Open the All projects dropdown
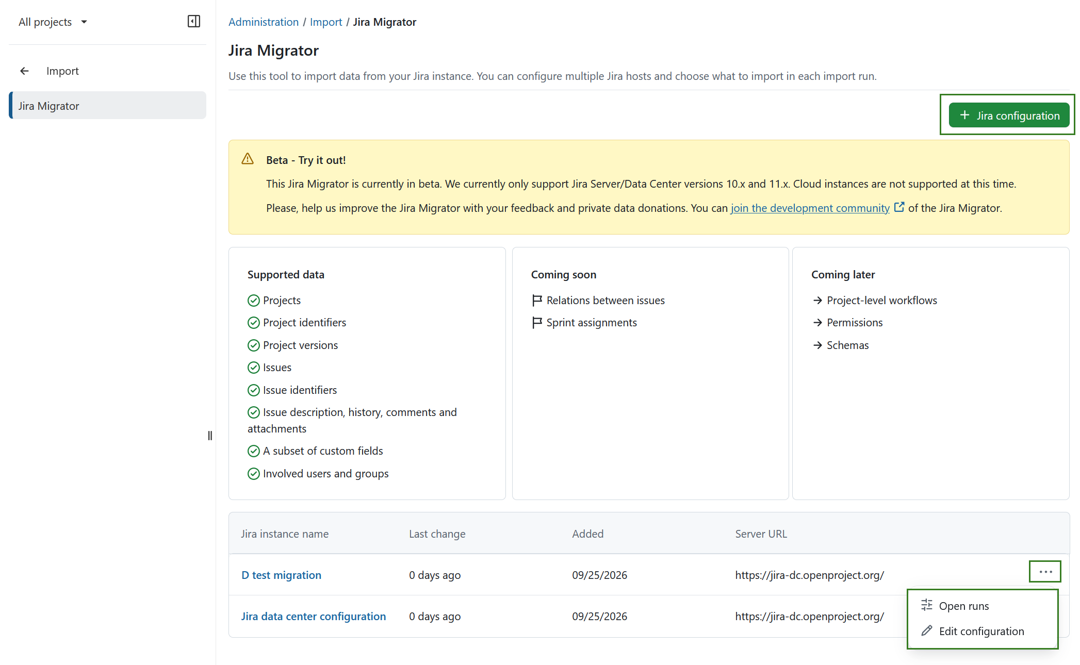Screen dimensions: 1080x665 coord(53,22)
